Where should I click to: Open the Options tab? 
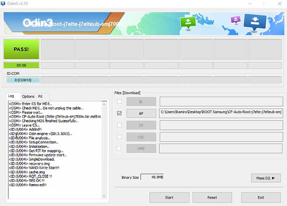(28, 96)
